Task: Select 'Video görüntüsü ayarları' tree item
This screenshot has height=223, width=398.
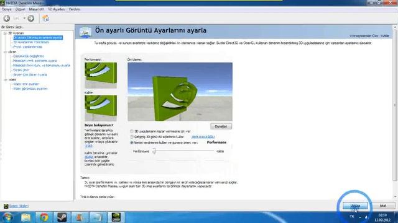Action: (x=30, y=89)
